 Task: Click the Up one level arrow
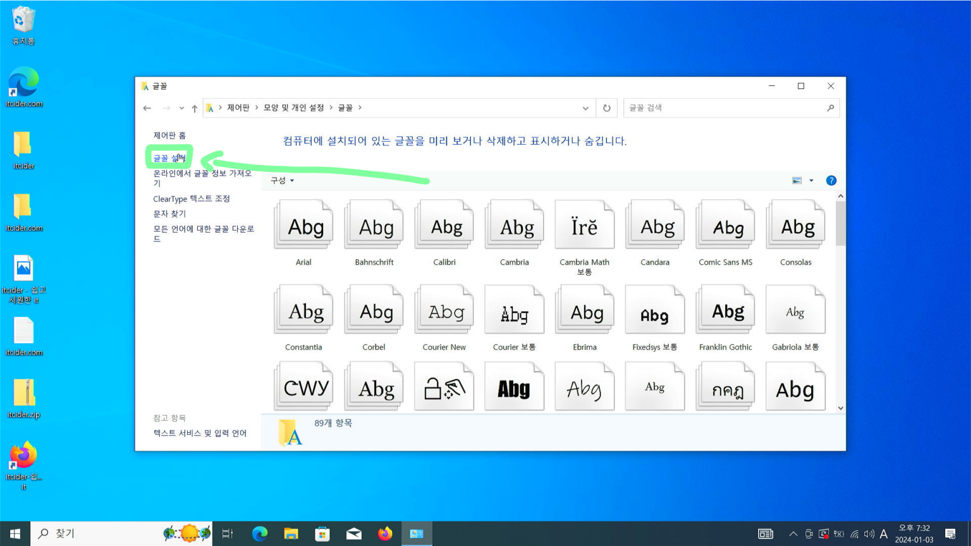click(x=194, y=107)
